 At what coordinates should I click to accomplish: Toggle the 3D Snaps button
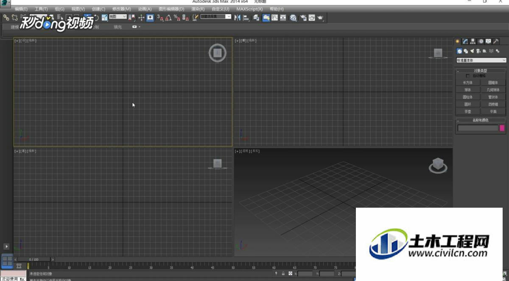(x=160, y=17)
